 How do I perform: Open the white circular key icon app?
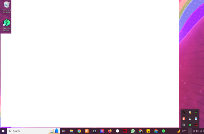click(117, 131)
